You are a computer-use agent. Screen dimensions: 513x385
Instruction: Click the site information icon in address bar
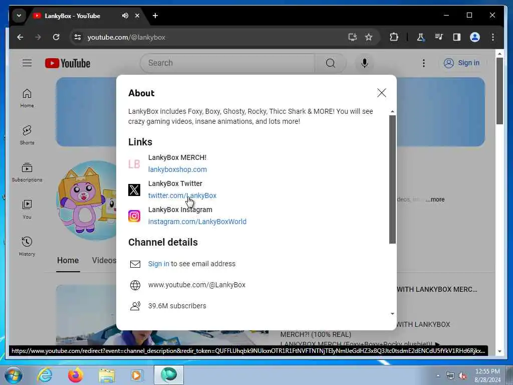(78, 37)
